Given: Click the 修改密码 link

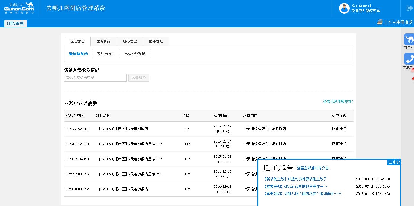Looking at the screenshot, I should pos(373,11).
